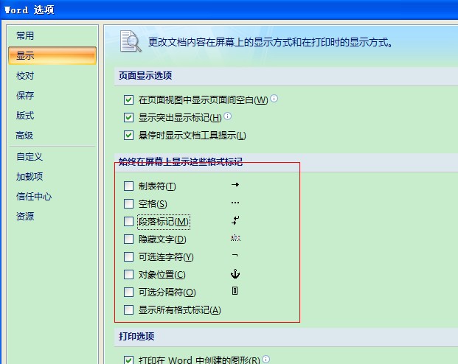
Task: Check 可选连字符 option
Action: click(x=128, y=257)
